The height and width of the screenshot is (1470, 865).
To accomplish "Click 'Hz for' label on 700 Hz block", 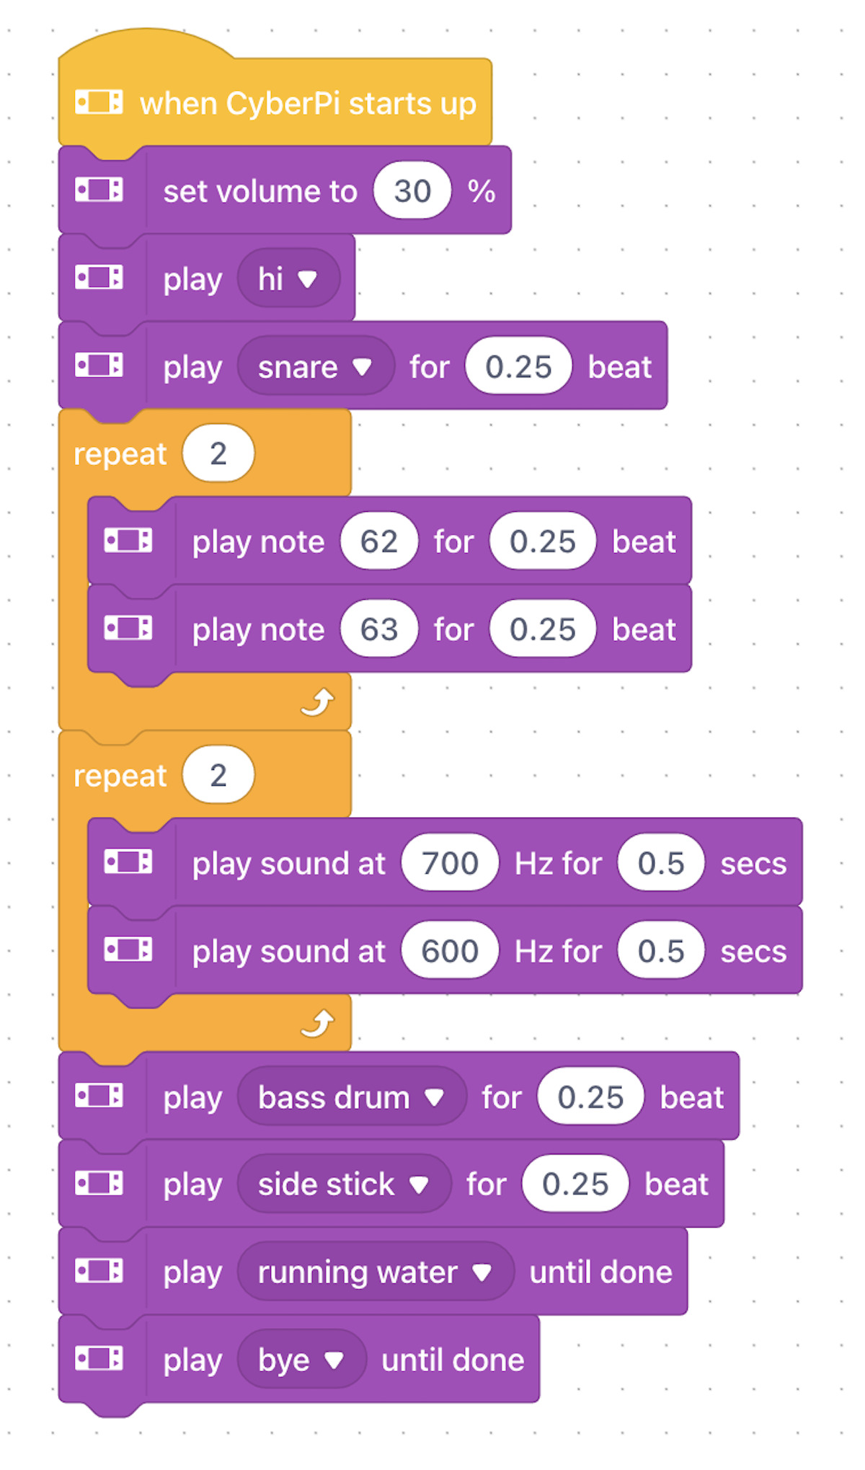I will click(558, 864).
